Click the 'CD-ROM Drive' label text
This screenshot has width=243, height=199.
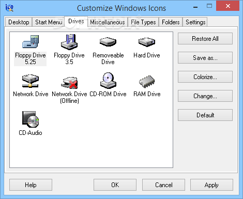click(108, 94)
